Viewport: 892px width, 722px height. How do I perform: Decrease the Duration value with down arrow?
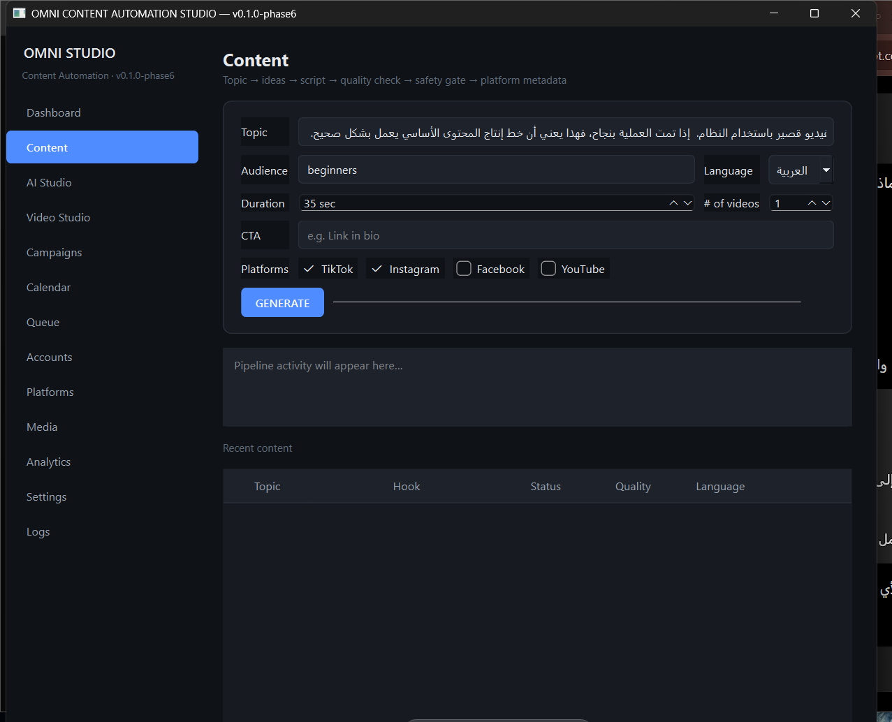[x=687, y=203]
